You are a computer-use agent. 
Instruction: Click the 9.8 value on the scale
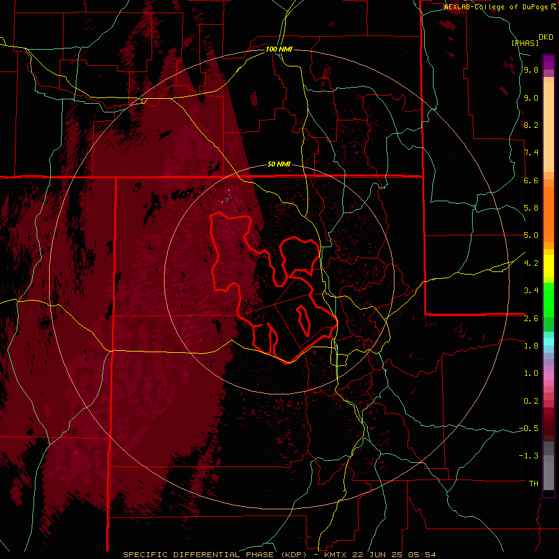pyautogui.click(x=531, y=70)
